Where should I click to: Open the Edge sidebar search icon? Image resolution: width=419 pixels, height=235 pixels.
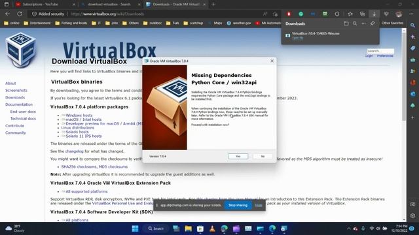(413, 25)
